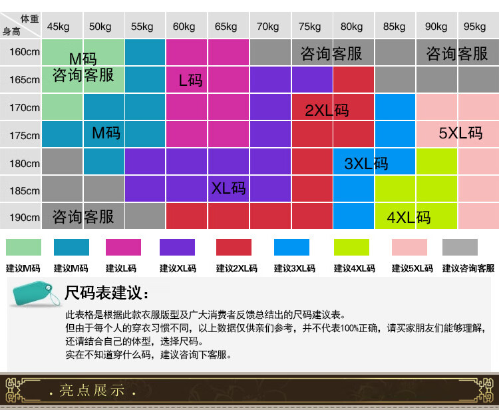499x410 pixels.
Task: Select the 95kg weight column header
Action: (474, 27)
